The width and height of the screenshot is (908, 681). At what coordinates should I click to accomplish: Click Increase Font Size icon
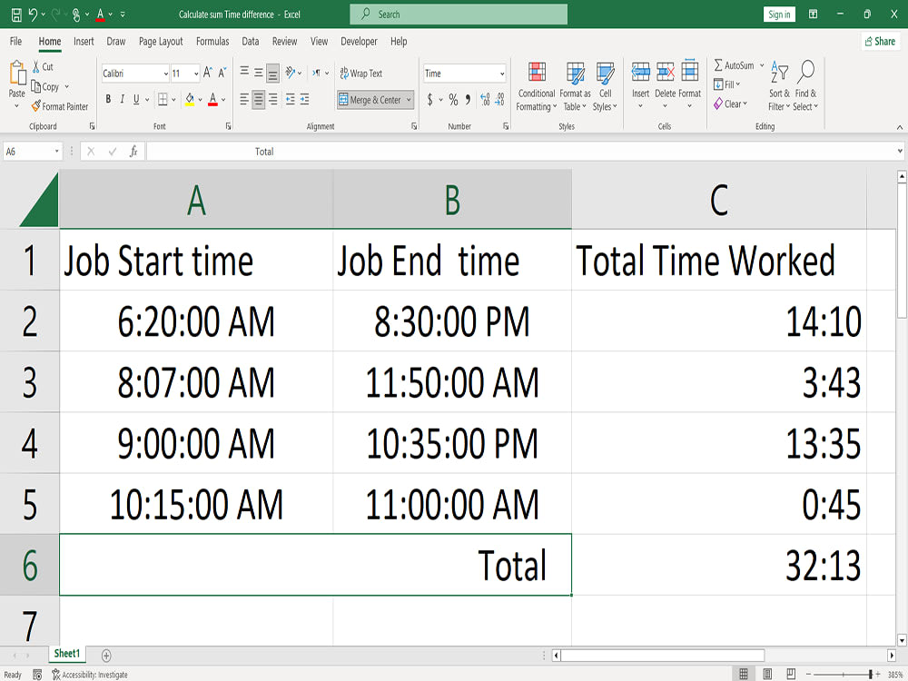(x=207, y=73)
